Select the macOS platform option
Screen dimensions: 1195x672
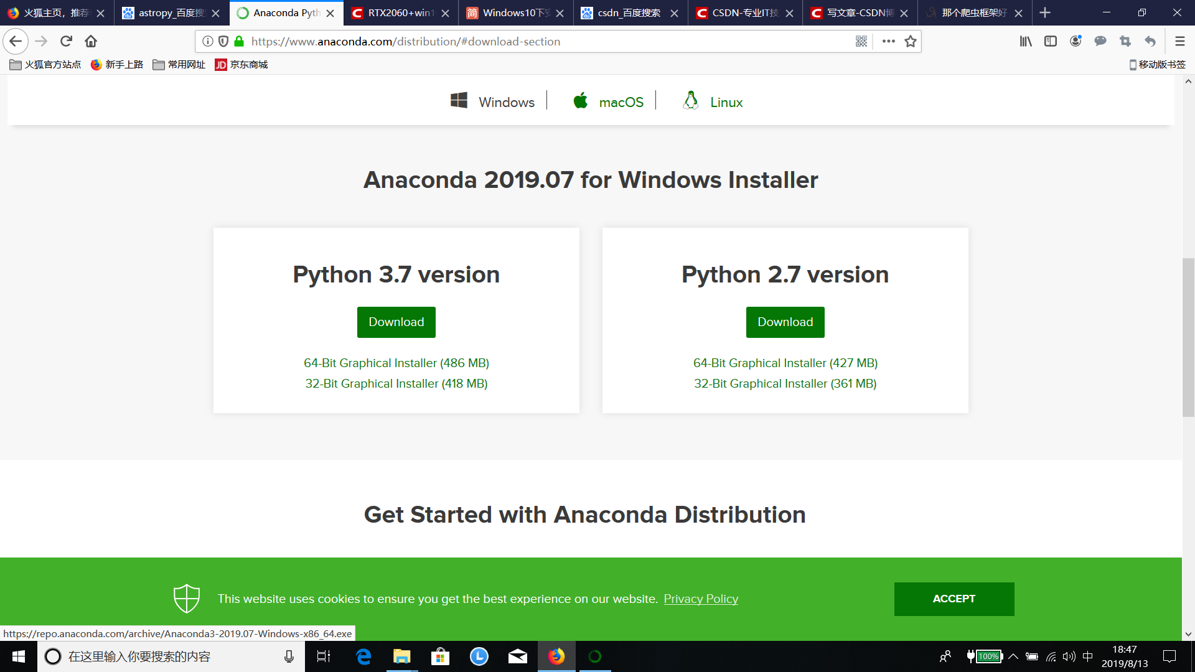point(608,101)
